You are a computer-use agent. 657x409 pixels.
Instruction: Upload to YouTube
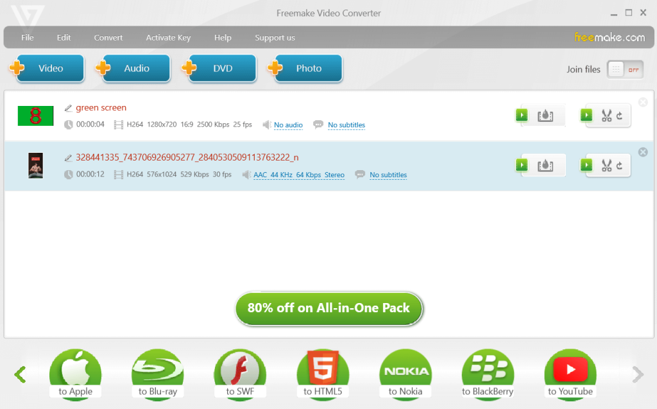point(570,374)
